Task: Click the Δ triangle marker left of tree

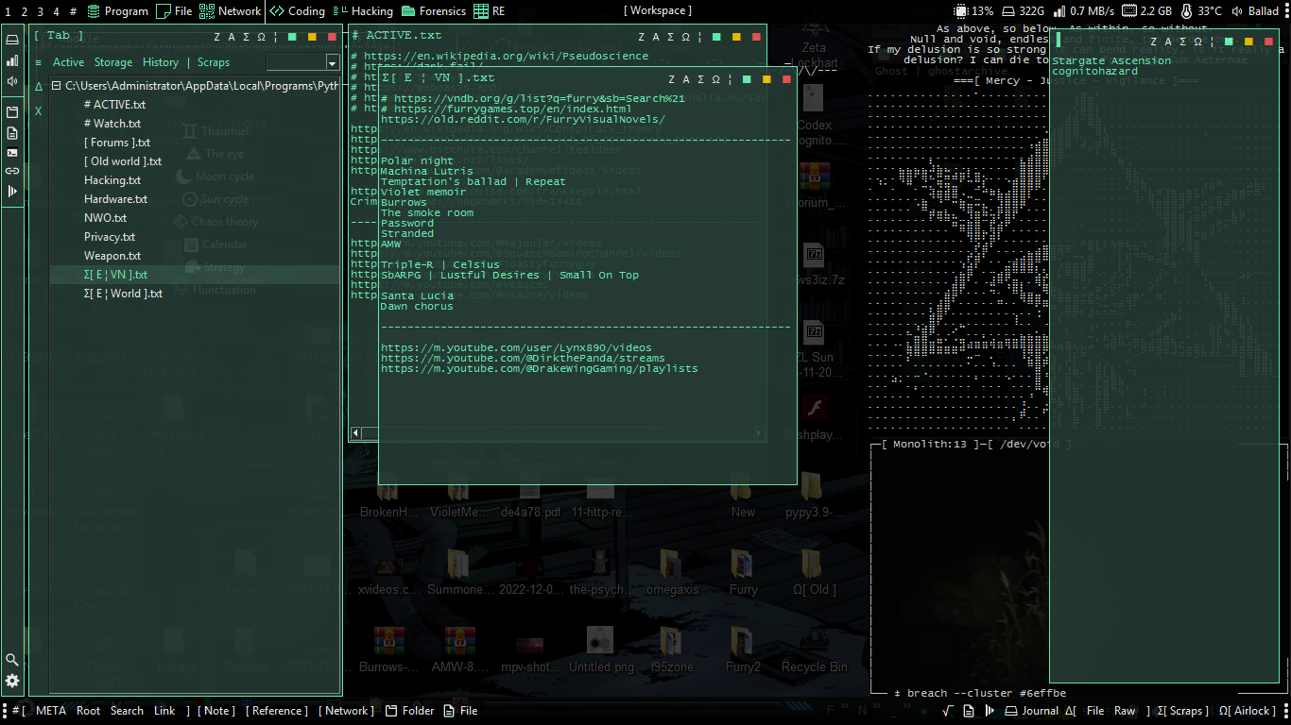Action: click(39, 86)
